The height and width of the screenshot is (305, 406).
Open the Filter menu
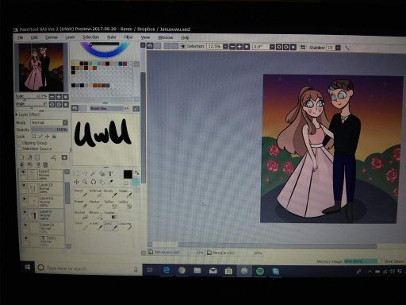point(128,37)
